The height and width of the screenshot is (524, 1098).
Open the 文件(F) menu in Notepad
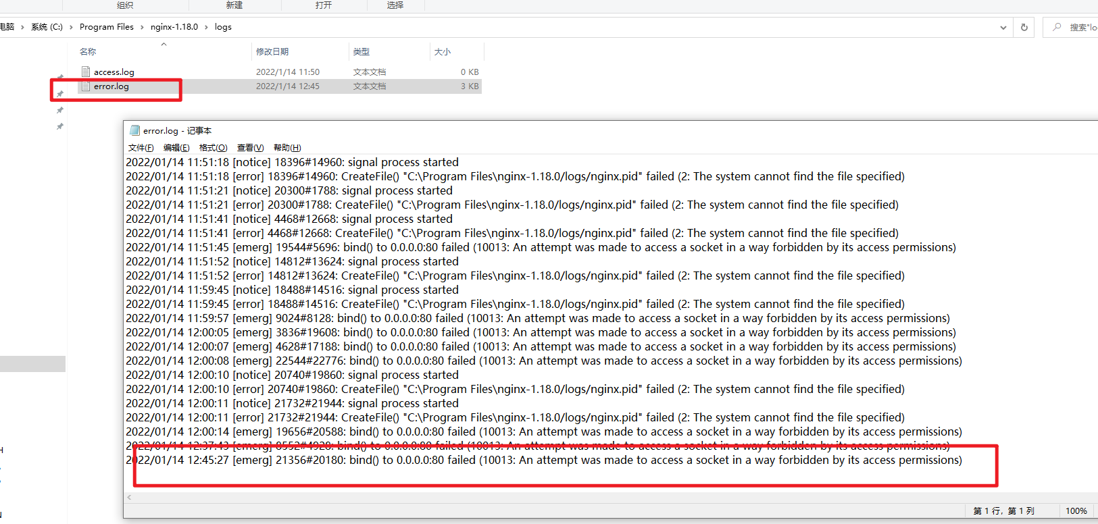(x=141, y=147)
